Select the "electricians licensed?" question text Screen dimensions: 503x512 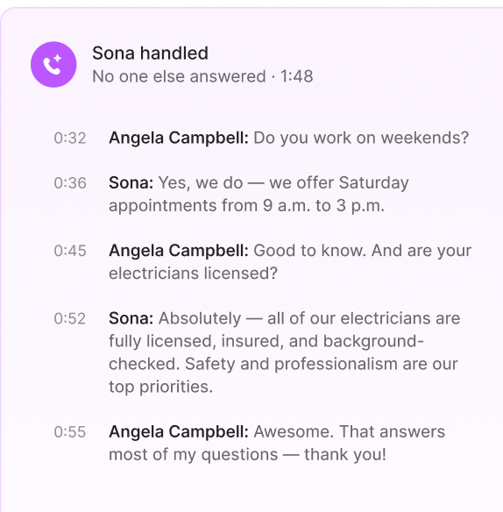(193, 274)
